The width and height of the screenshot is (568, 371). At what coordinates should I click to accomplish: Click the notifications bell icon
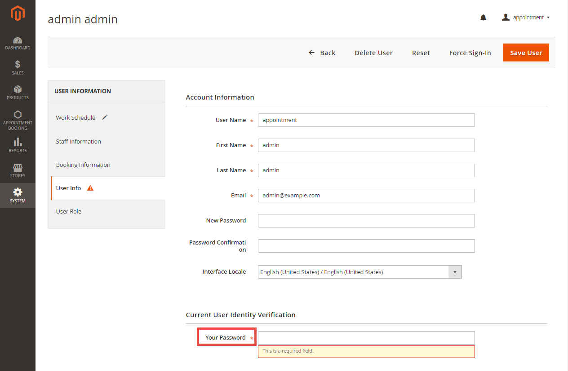[483, 17]
